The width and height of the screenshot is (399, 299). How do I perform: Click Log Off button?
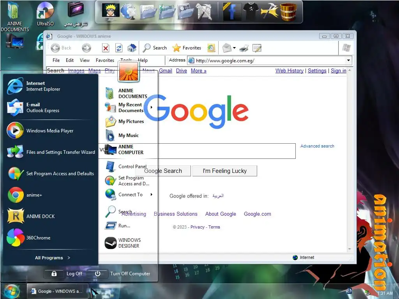point(64,274)
